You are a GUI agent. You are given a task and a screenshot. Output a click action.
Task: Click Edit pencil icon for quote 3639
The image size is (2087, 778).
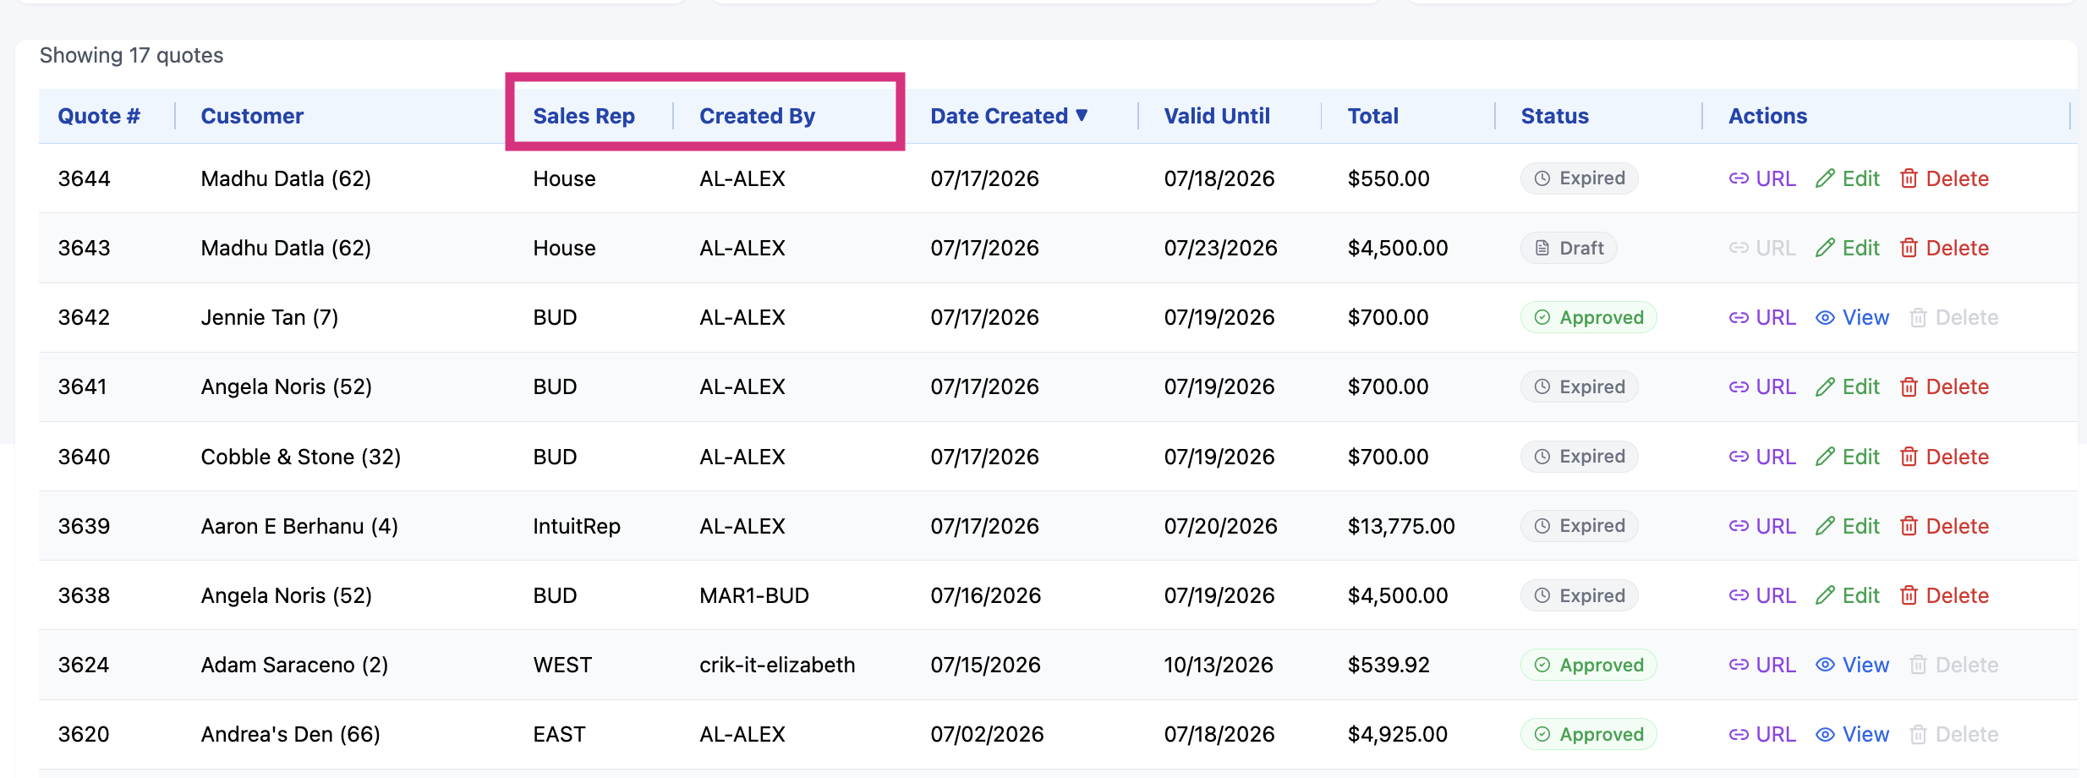(x=1825, y=526)
